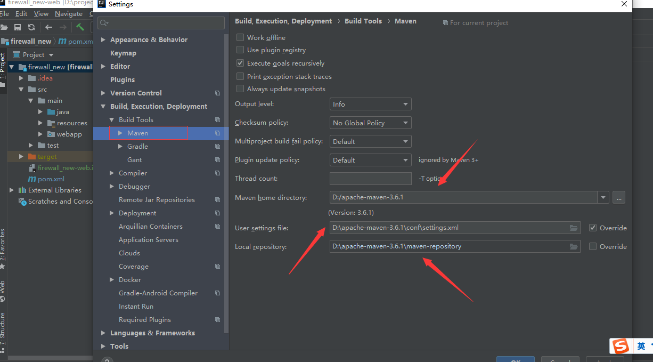Click the folder browse icon for Local repository
This screenshot has width=653, height=362.
click(x=574, y=247)
